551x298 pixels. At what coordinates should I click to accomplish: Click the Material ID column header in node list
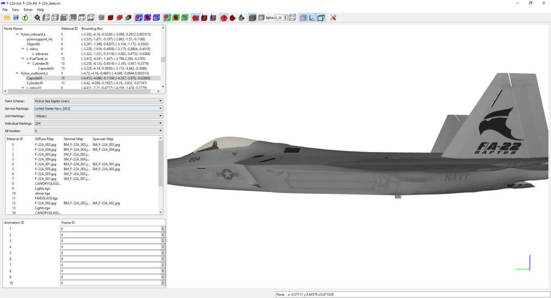[70, 29]
